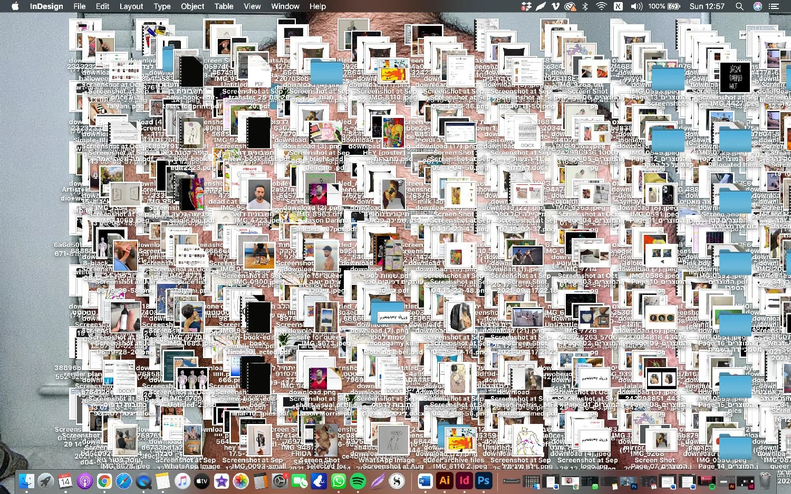The image size is (791, 494).
Task: Launch iMovie star icon in Dock
Action: click(221, 481)
